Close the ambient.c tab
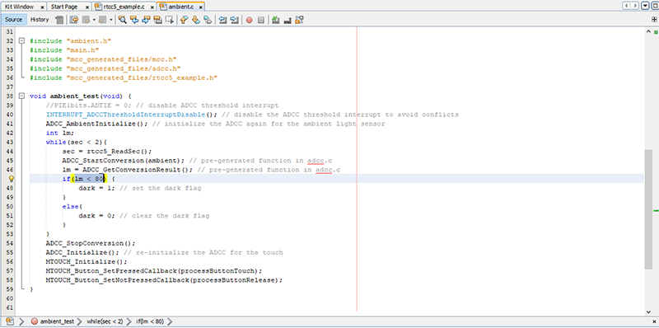 point(200,7)
